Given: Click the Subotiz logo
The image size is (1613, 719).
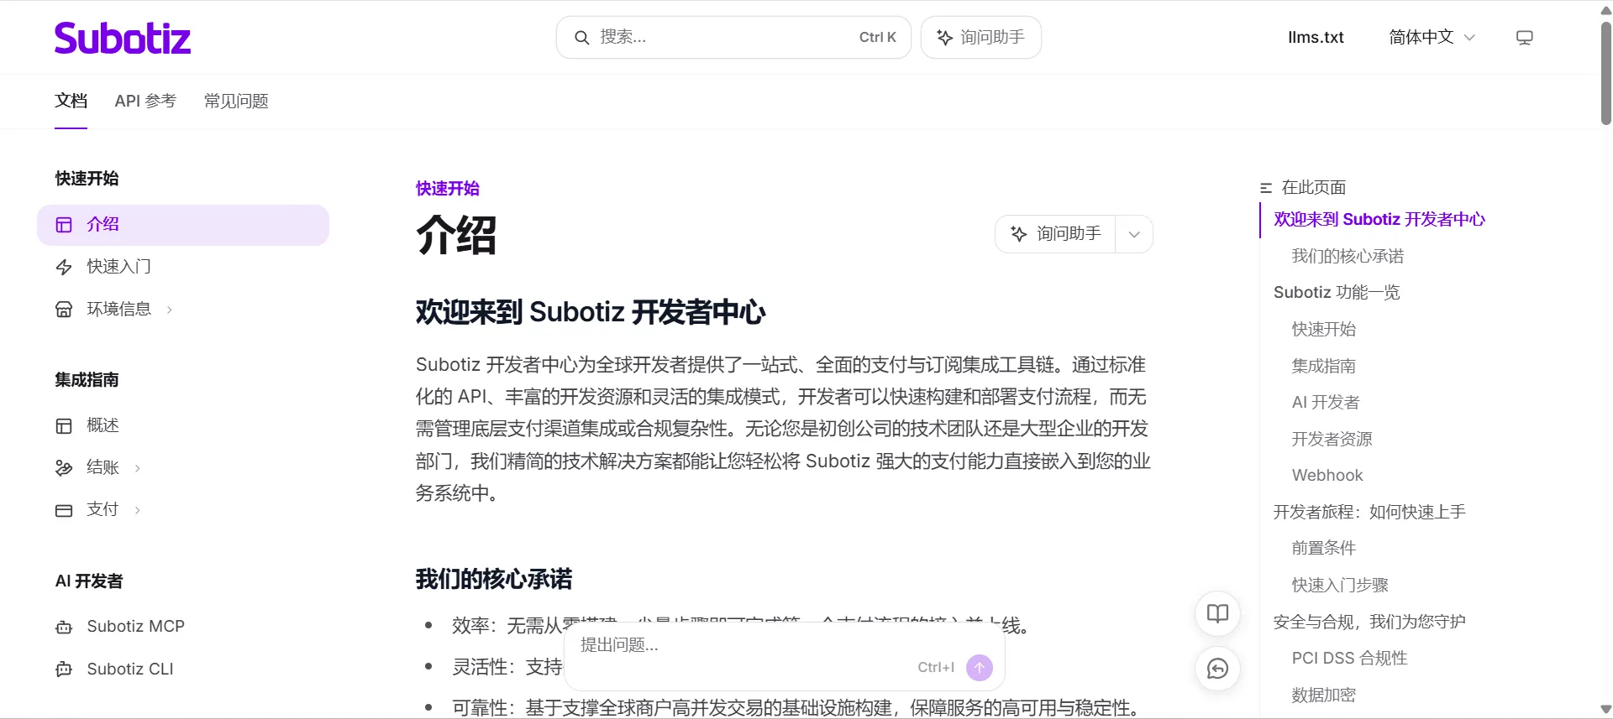Looking at the screenshot, I should click(x=123, y=38).
